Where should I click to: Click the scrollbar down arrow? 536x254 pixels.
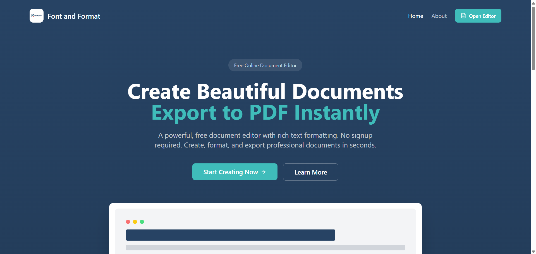tap(533, 251)
